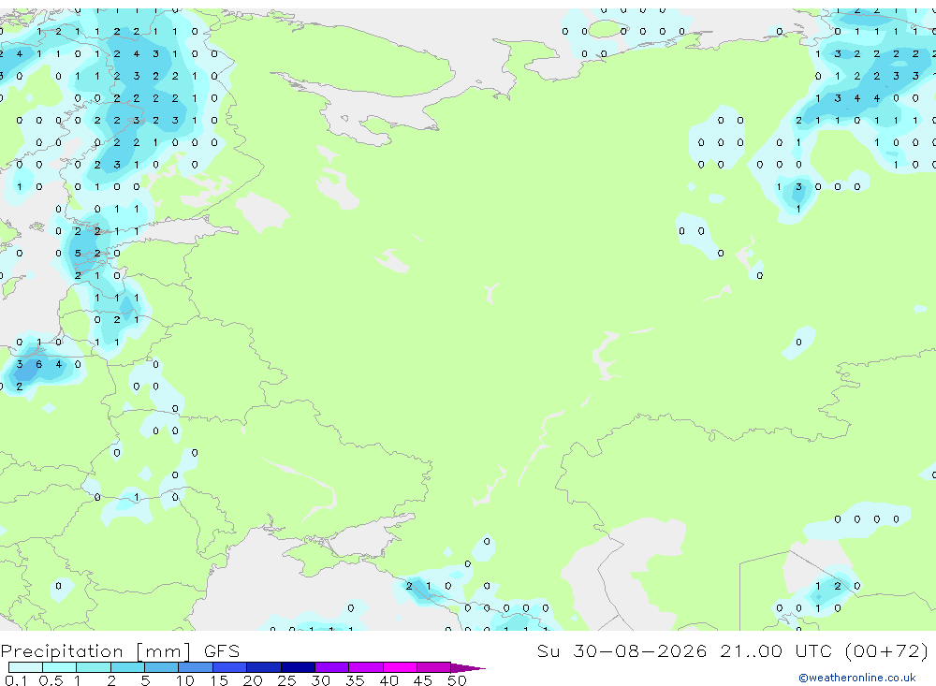Select the 5–10 mm legend color box

161,667
